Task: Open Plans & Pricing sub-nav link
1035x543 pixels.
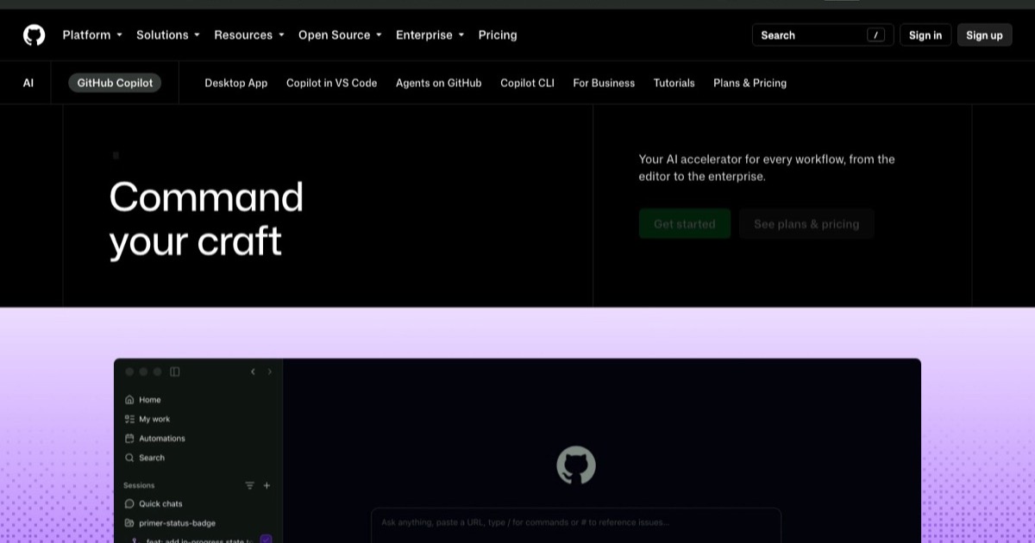Action: coord(750,83)
